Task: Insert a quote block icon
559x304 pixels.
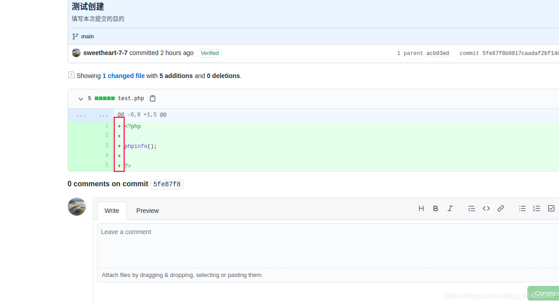Action: click(x=472, y=208)
